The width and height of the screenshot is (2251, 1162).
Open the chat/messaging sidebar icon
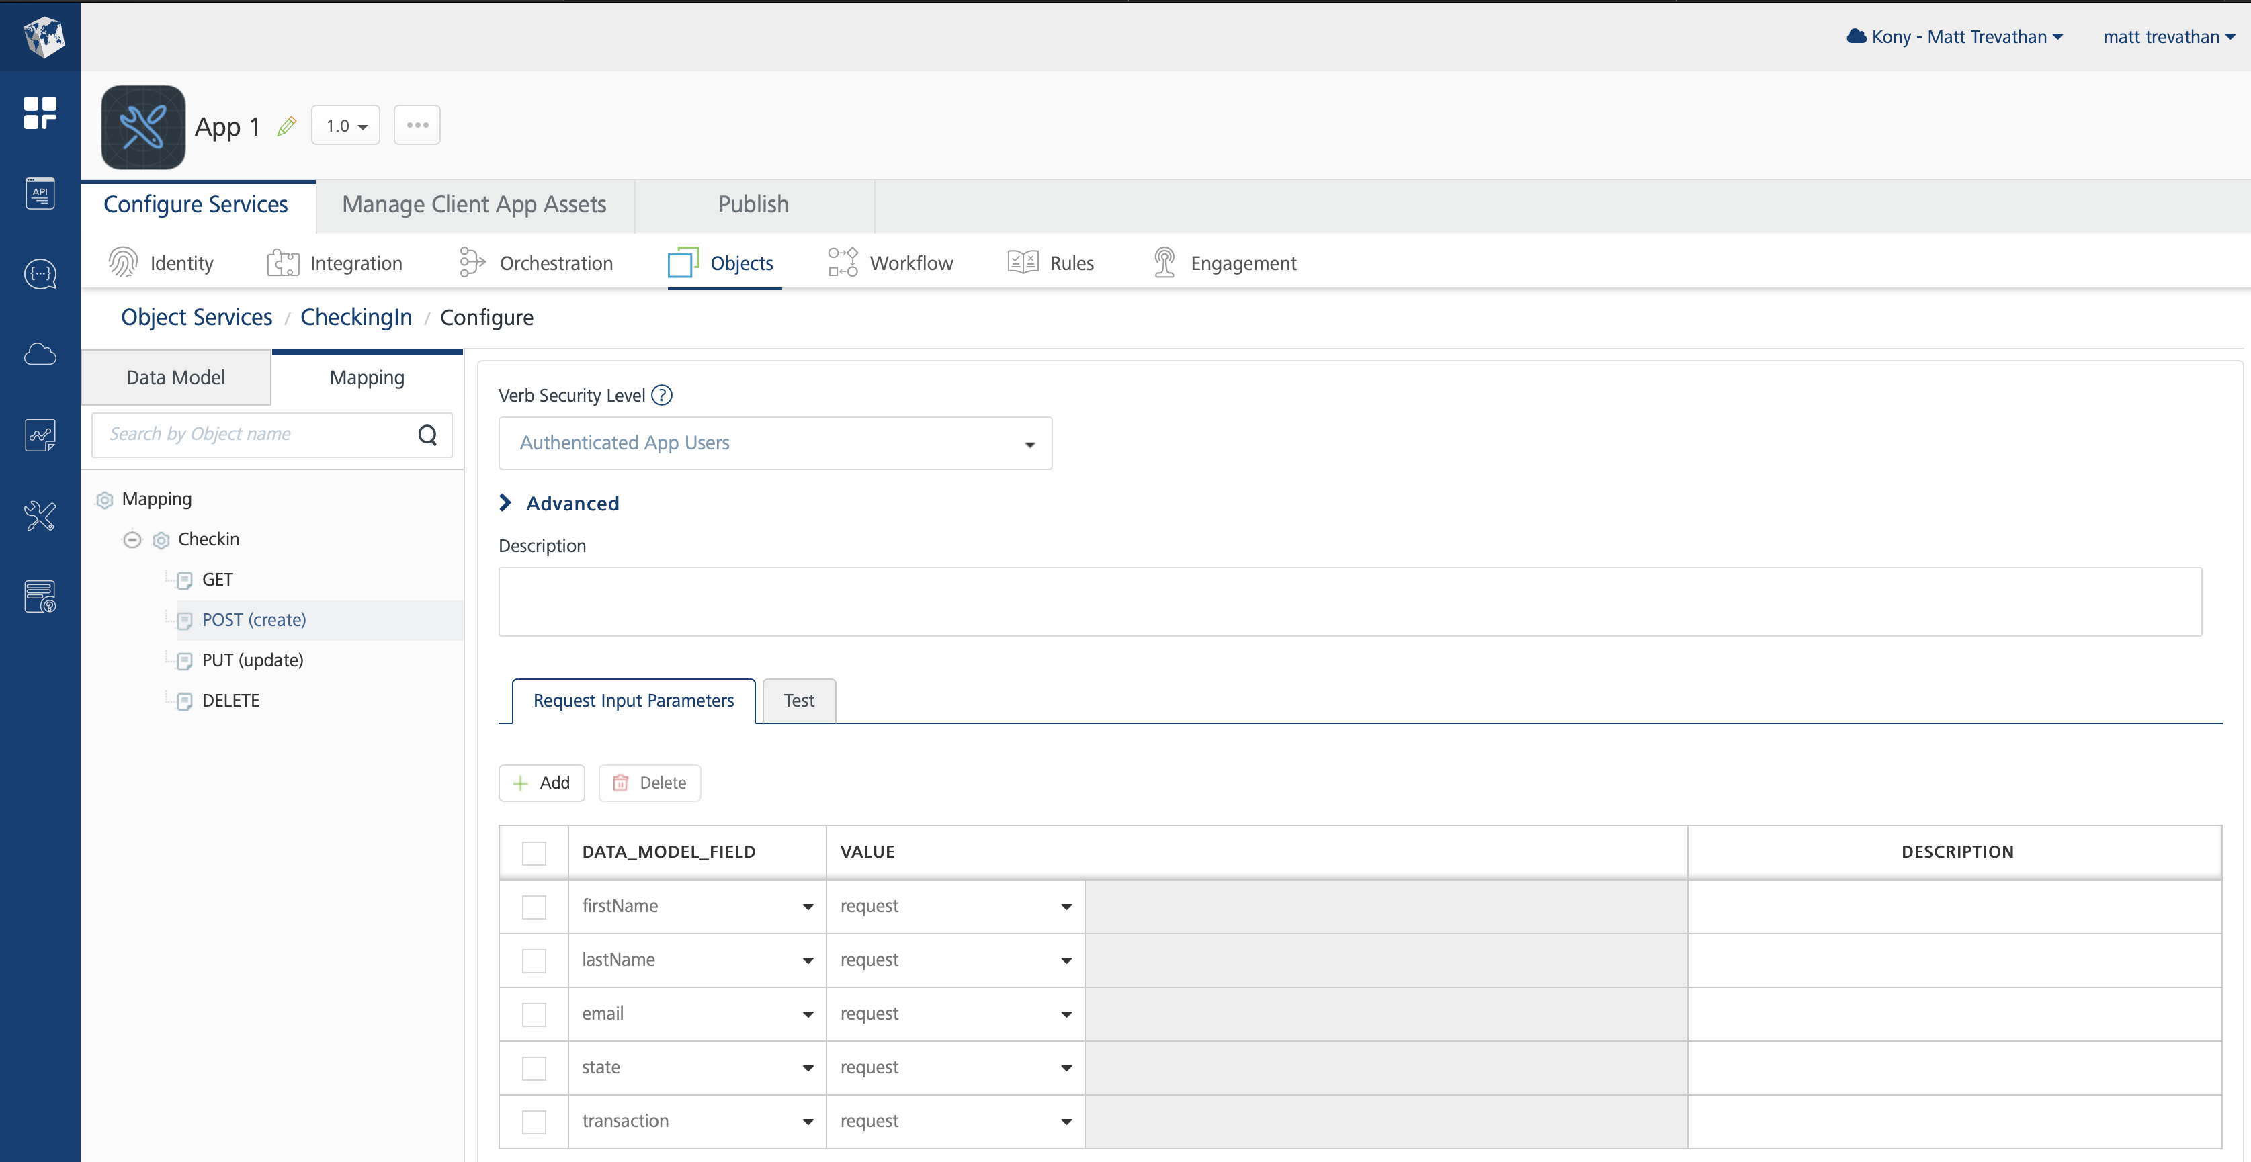tap(40, 273)
